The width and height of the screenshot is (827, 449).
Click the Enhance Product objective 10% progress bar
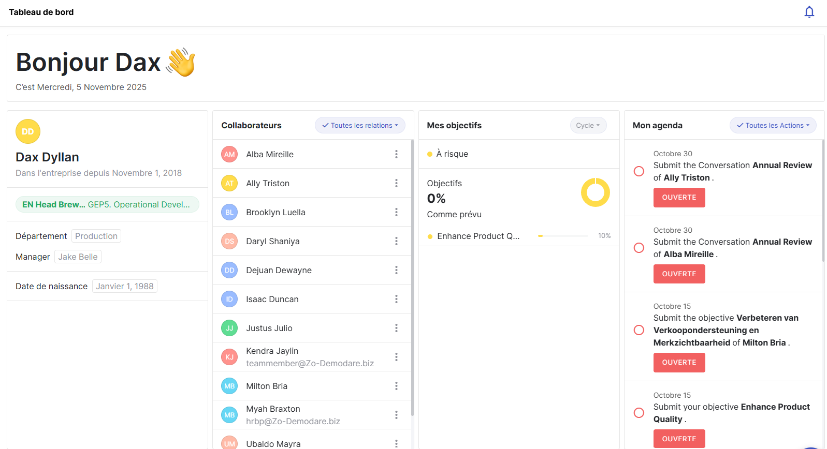[563, 236]
